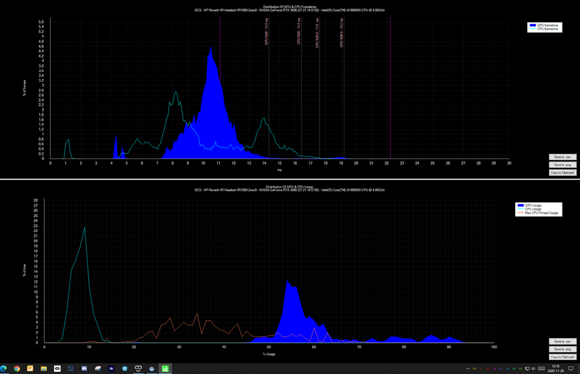Click the 'ms' x-axis label of frametime chart

(280, 170)
